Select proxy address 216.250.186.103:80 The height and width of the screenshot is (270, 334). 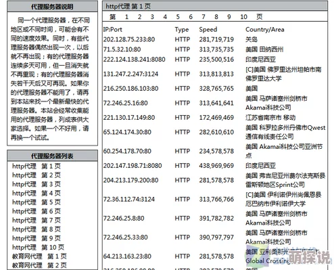pos(130,89)
